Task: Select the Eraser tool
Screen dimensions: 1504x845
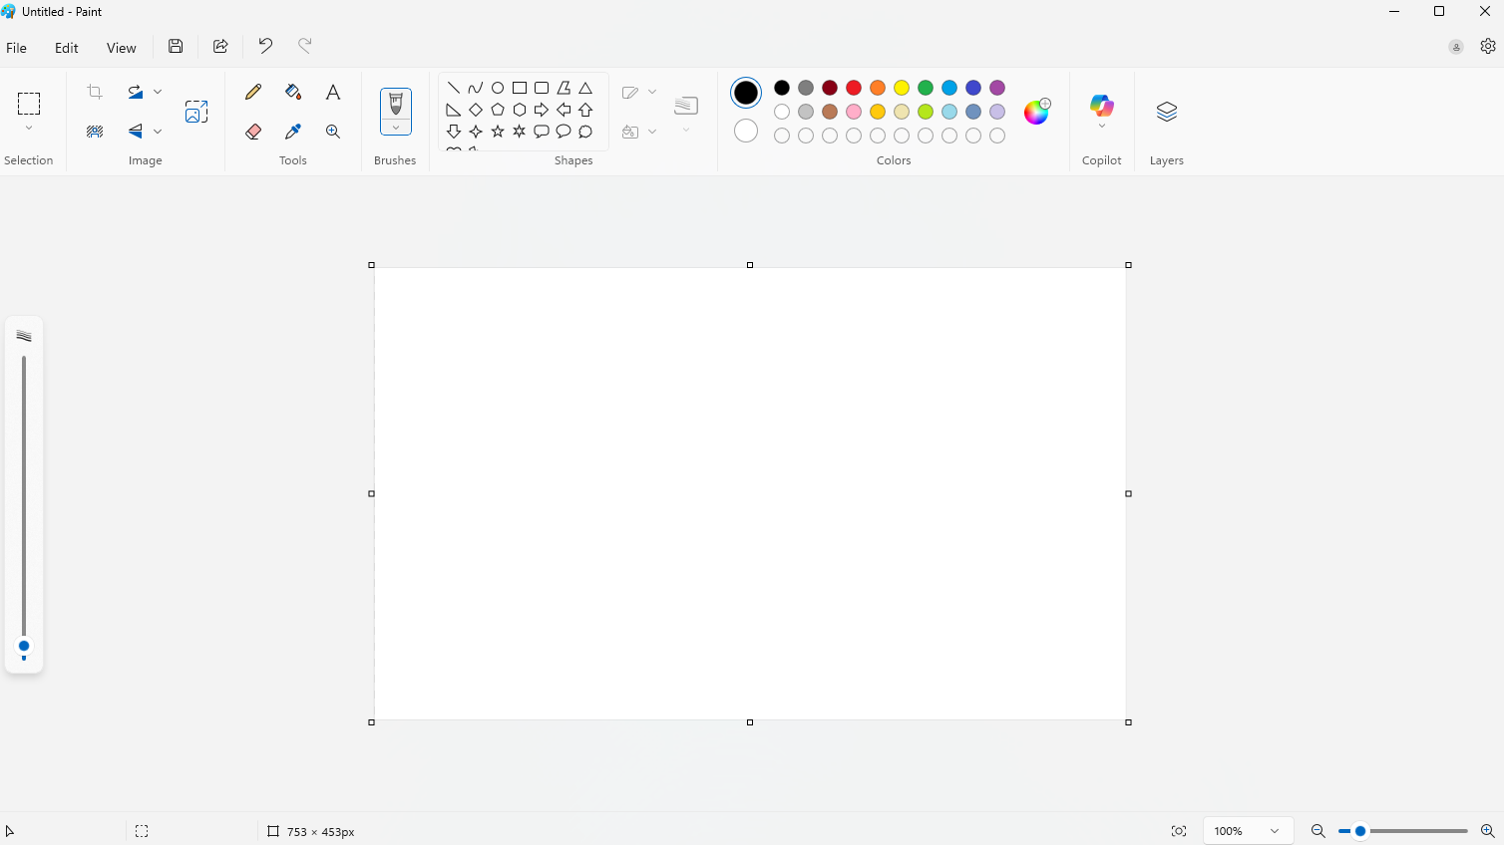Action: click(x=253, y=132)
